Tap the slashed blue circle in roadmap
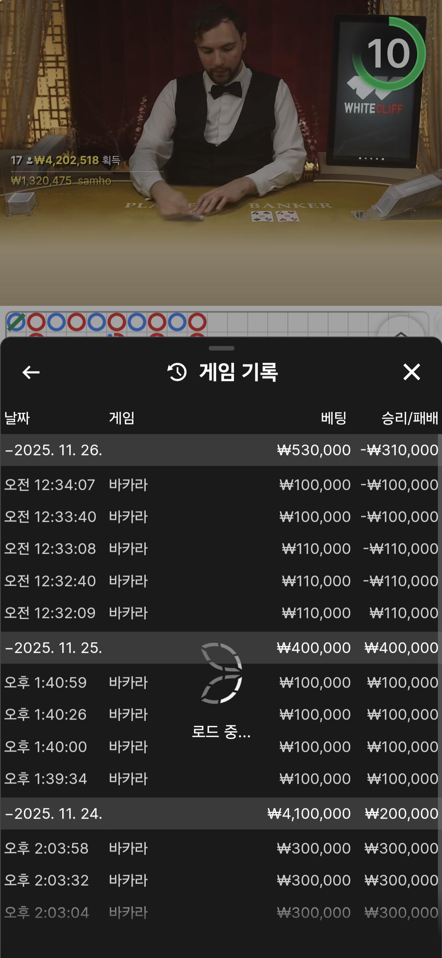The width and height of the screenshot is (442, 958). (x=16, y=322)
